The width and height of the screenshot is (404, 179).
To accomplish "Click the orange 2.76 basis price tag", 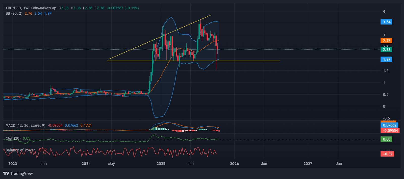I will click(386, 41).
